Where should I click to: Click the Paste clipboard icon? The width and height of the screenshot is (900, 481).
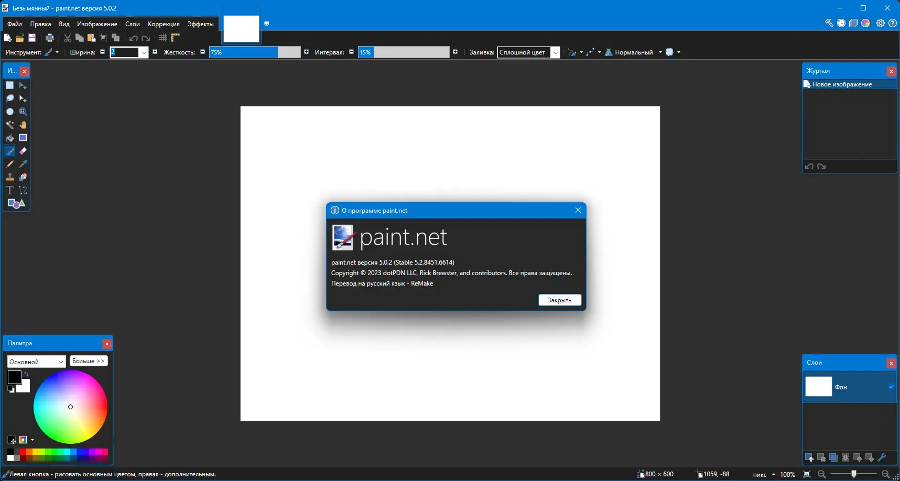(92, 38)
